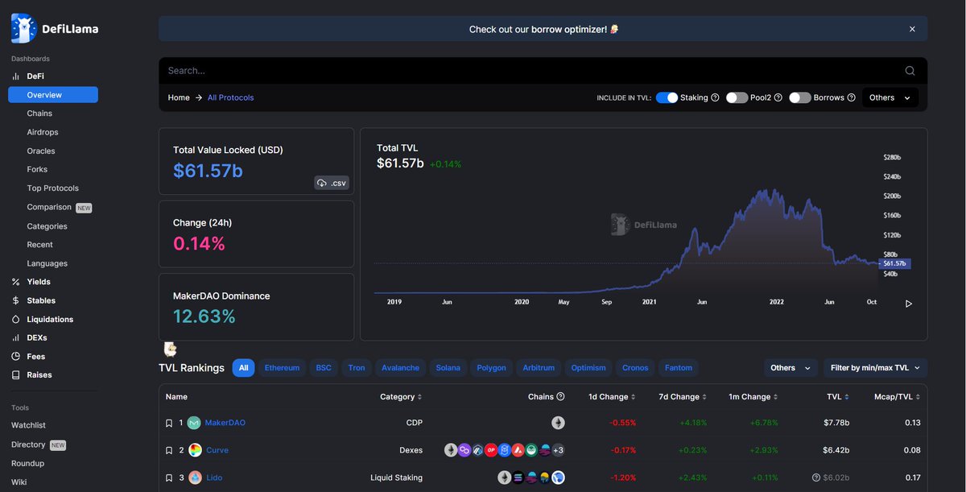The image size is (966, 492).
Task: Select the Cronos chain filter
Action: click(635, 368)
